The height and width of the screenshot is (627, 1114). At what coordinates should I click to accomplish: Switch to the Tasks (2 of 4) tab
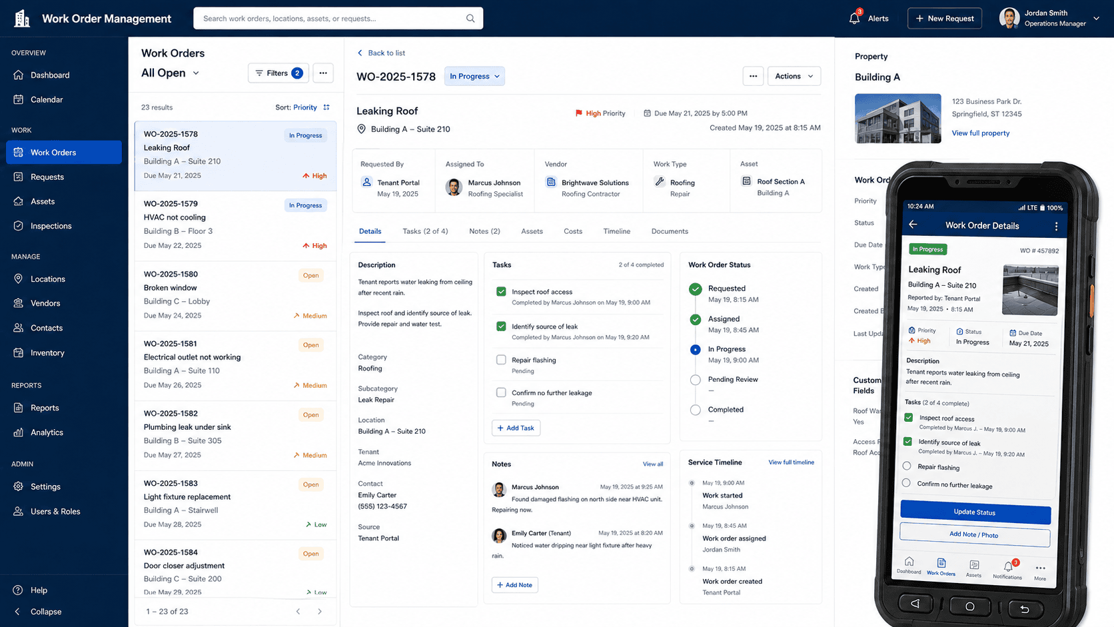pyautogui.click(x=425, y=231)
